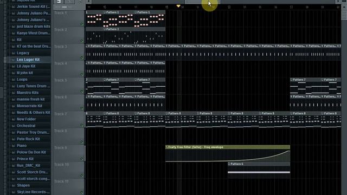
Task: Open the Scott Storch Dru... folder
Action: click(x=33, y=172)
